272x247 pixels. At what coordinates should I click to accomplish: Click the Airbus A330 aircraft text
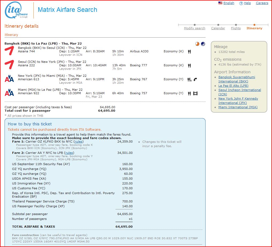pyautogui.click(x=139, y=51)
